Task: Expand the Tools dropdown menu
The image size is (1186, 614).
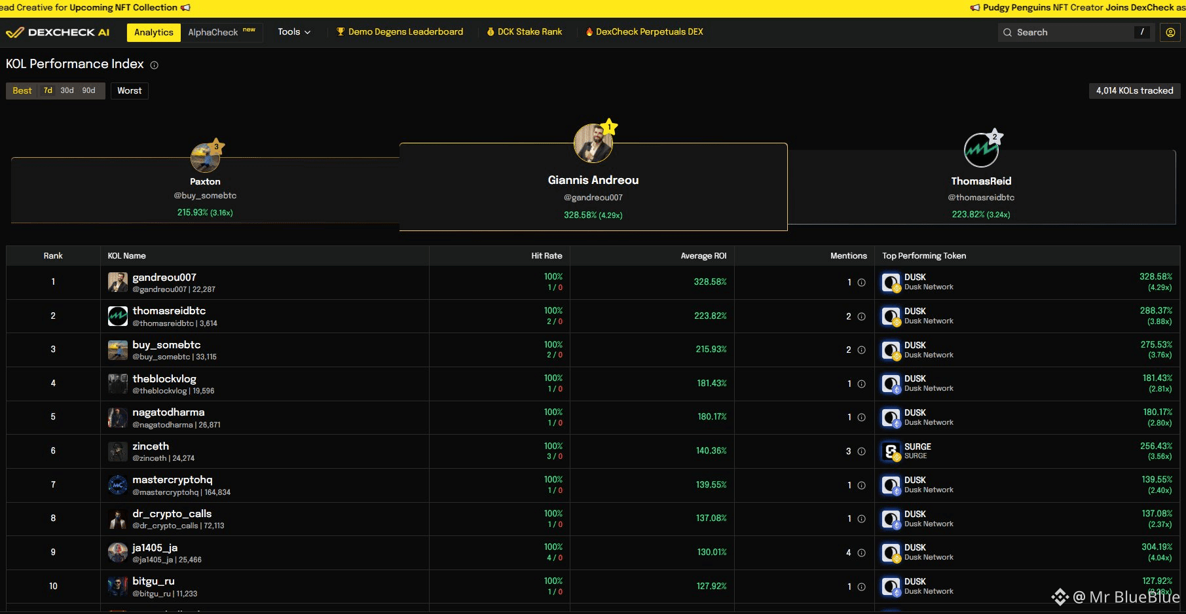Action: [x=294, y=32]
